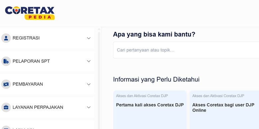The width and height of the screenshot is (259, 129).
Task: Click the Pelaporan SPT document icon
Action: pyautogui.click(x=6, y=61)
